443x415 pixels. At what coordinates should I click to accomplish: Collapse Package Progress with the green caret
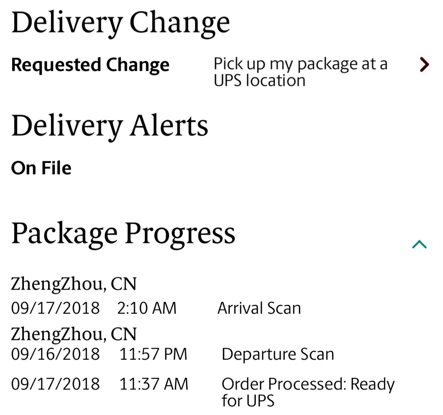[x=419, y=245]
